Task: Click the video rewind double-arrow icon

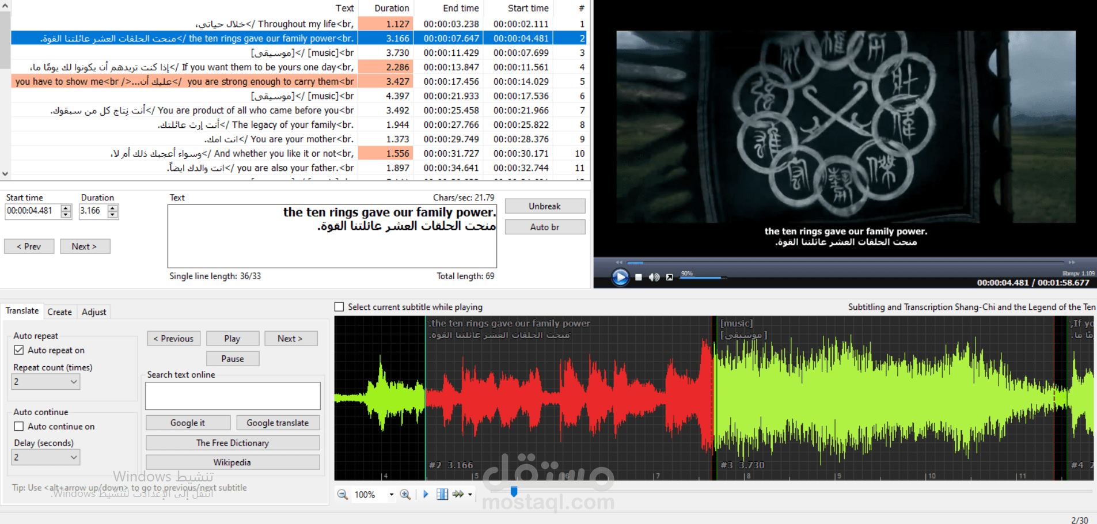Action: pyautogui.click(x=619, y=263)
